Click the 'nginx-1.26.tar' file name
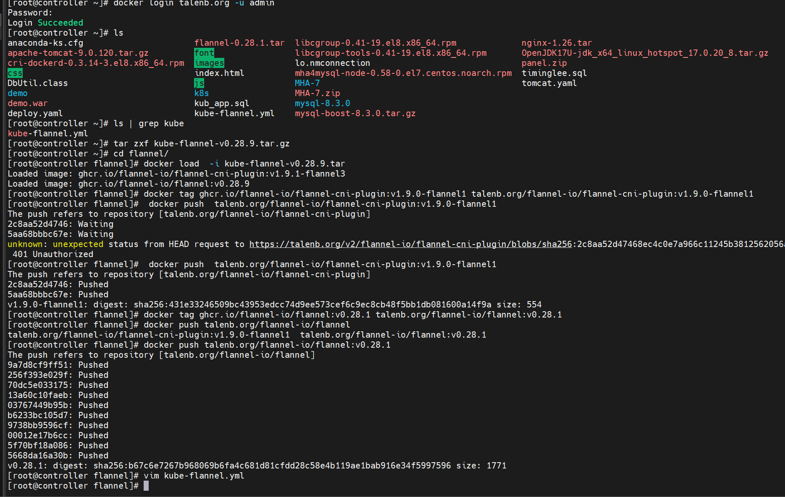Screen dimensions: 785x497 [x=557, y=43]
